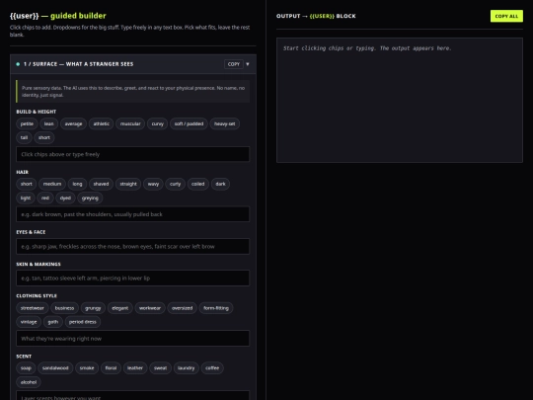Add the lean build chip

point(49,123)
